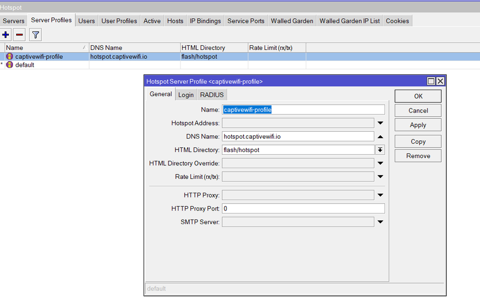Sort by the DNS Name column header
Screen dimensions: 480x299
tap(135, 47)
